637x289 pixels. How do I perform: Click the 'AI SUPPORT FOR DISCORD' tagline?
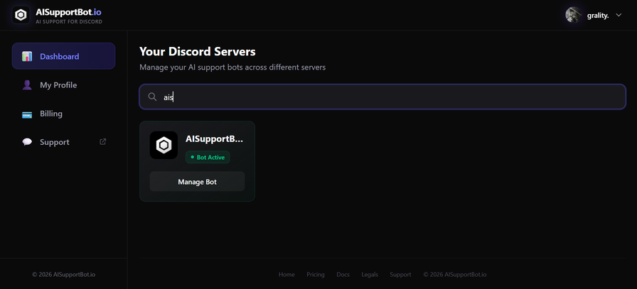[69, 21]
